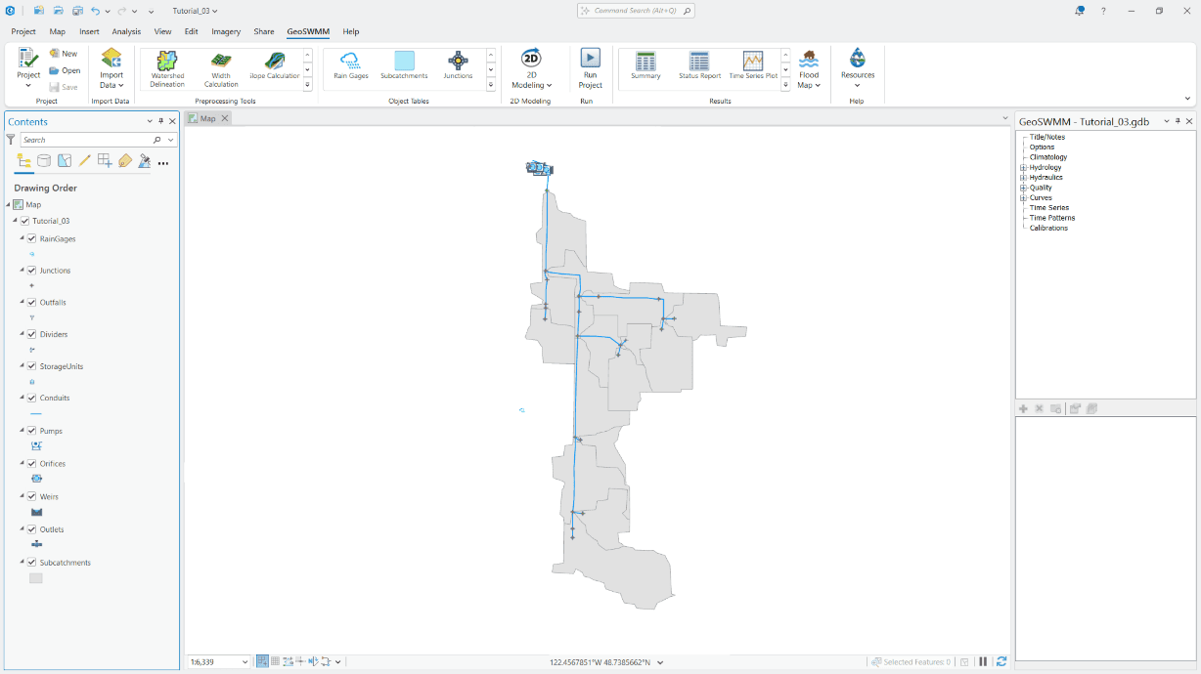Click Resources in the Help group
This screenshot has height=674, width=1201.
pyautogui.click(x=857, y=69)
